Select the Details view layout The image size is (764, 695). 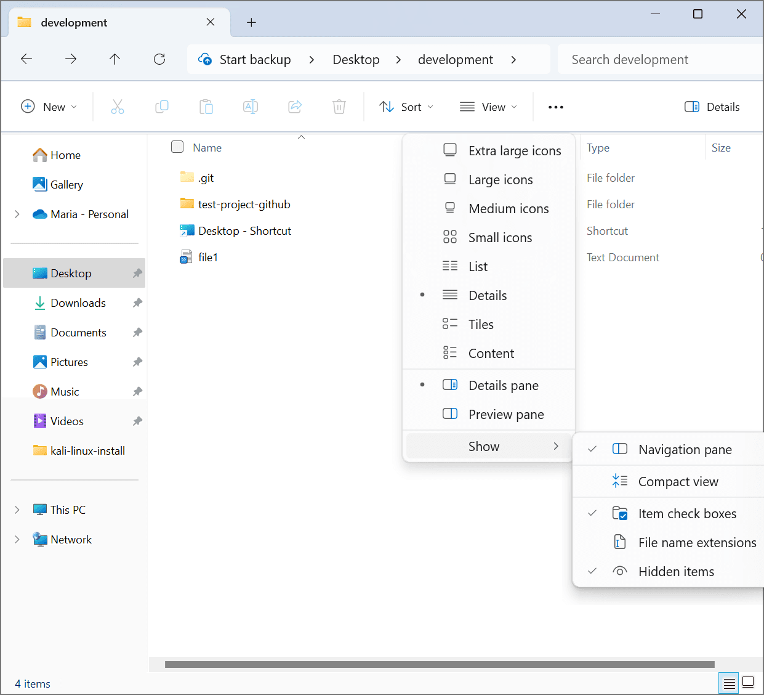point(489,295)
